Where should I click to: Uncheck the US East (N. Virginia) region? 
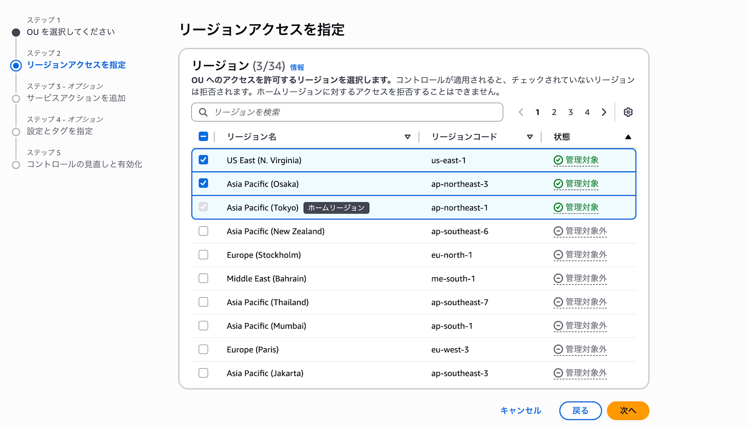203,160
